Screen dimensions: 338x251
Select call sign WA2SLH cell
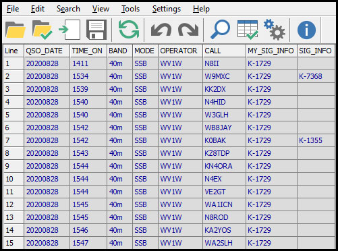coord(225,243)
